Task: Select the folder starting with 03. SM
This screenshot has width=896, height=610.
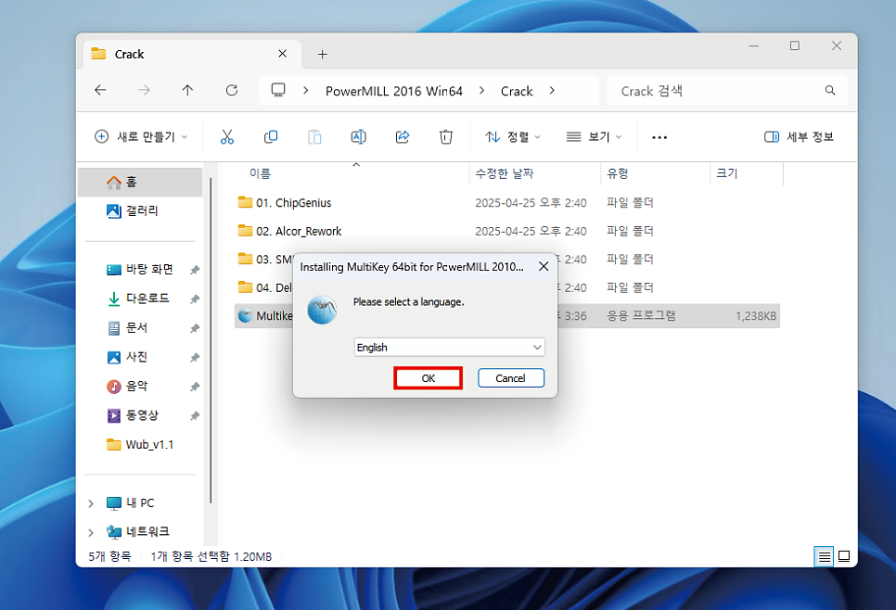Action: [265, 260]
